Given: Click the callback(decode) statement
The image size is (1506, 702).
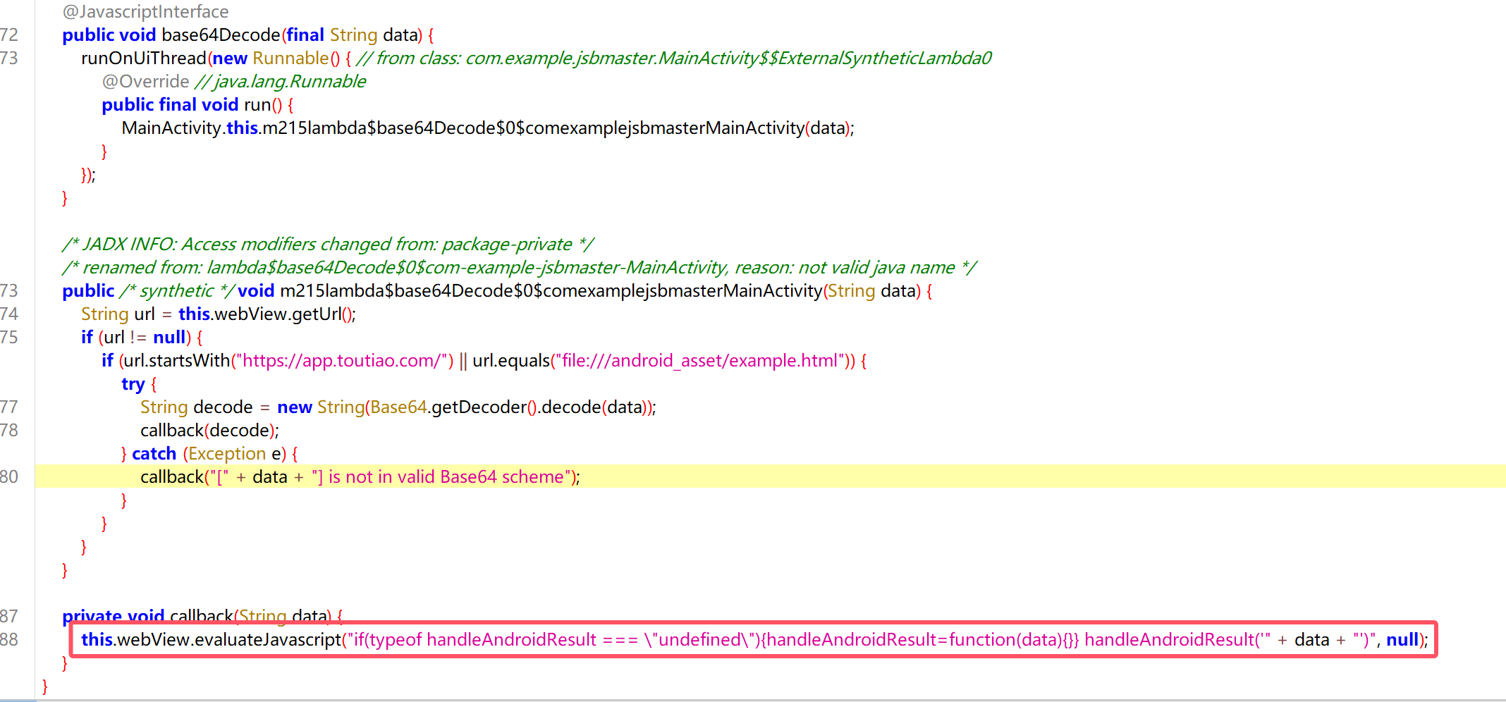Looking at the screenshot, I should tap(209, 430).
